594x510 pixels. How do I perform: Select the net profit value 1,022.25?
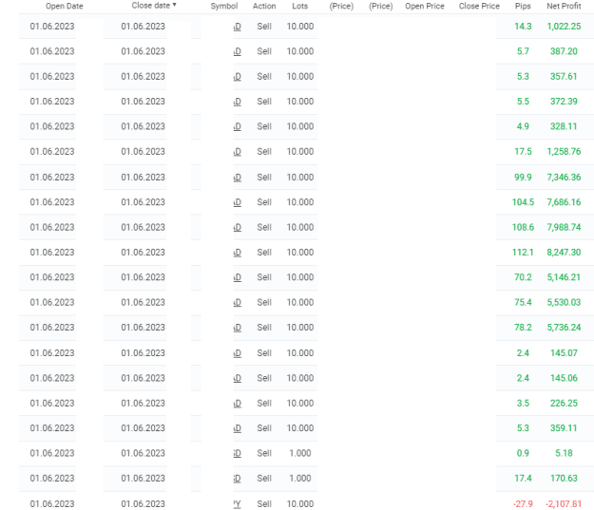(564, 27)
